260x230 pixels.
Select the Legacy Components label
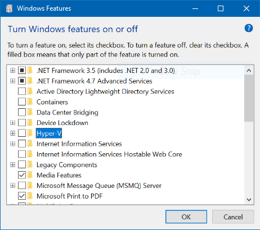pos(67,165)
